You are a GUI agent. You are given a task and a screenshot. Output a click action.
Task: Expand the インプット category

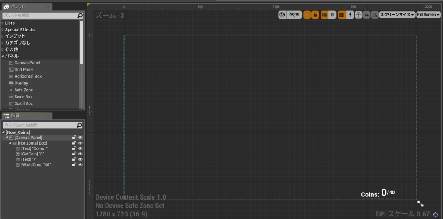click(x=3, y=36)
